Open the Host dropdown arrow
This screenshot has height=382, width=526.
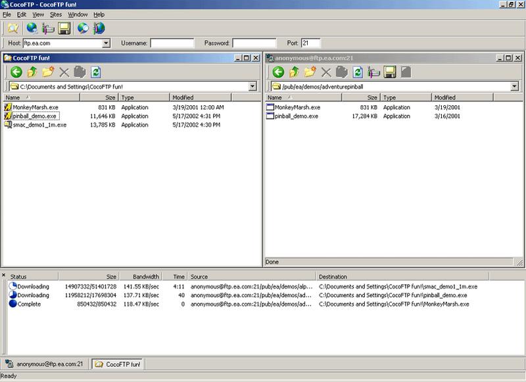pos(106,43)
